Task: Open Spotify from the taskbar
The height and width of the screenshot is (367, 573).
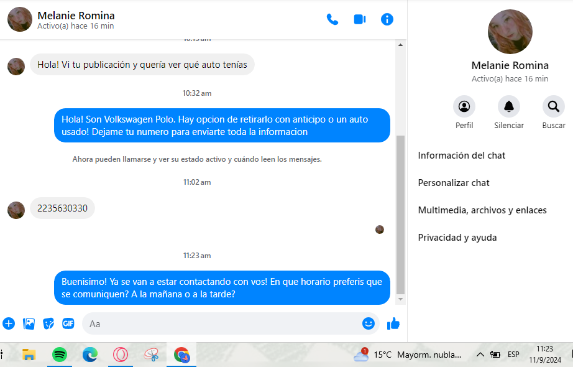Action: click(x=60, y=355)
